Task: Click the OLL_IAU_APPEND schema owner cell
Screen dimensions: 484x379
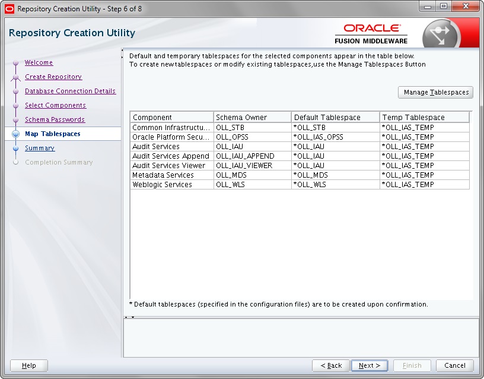Action: [x=253, y=156]
